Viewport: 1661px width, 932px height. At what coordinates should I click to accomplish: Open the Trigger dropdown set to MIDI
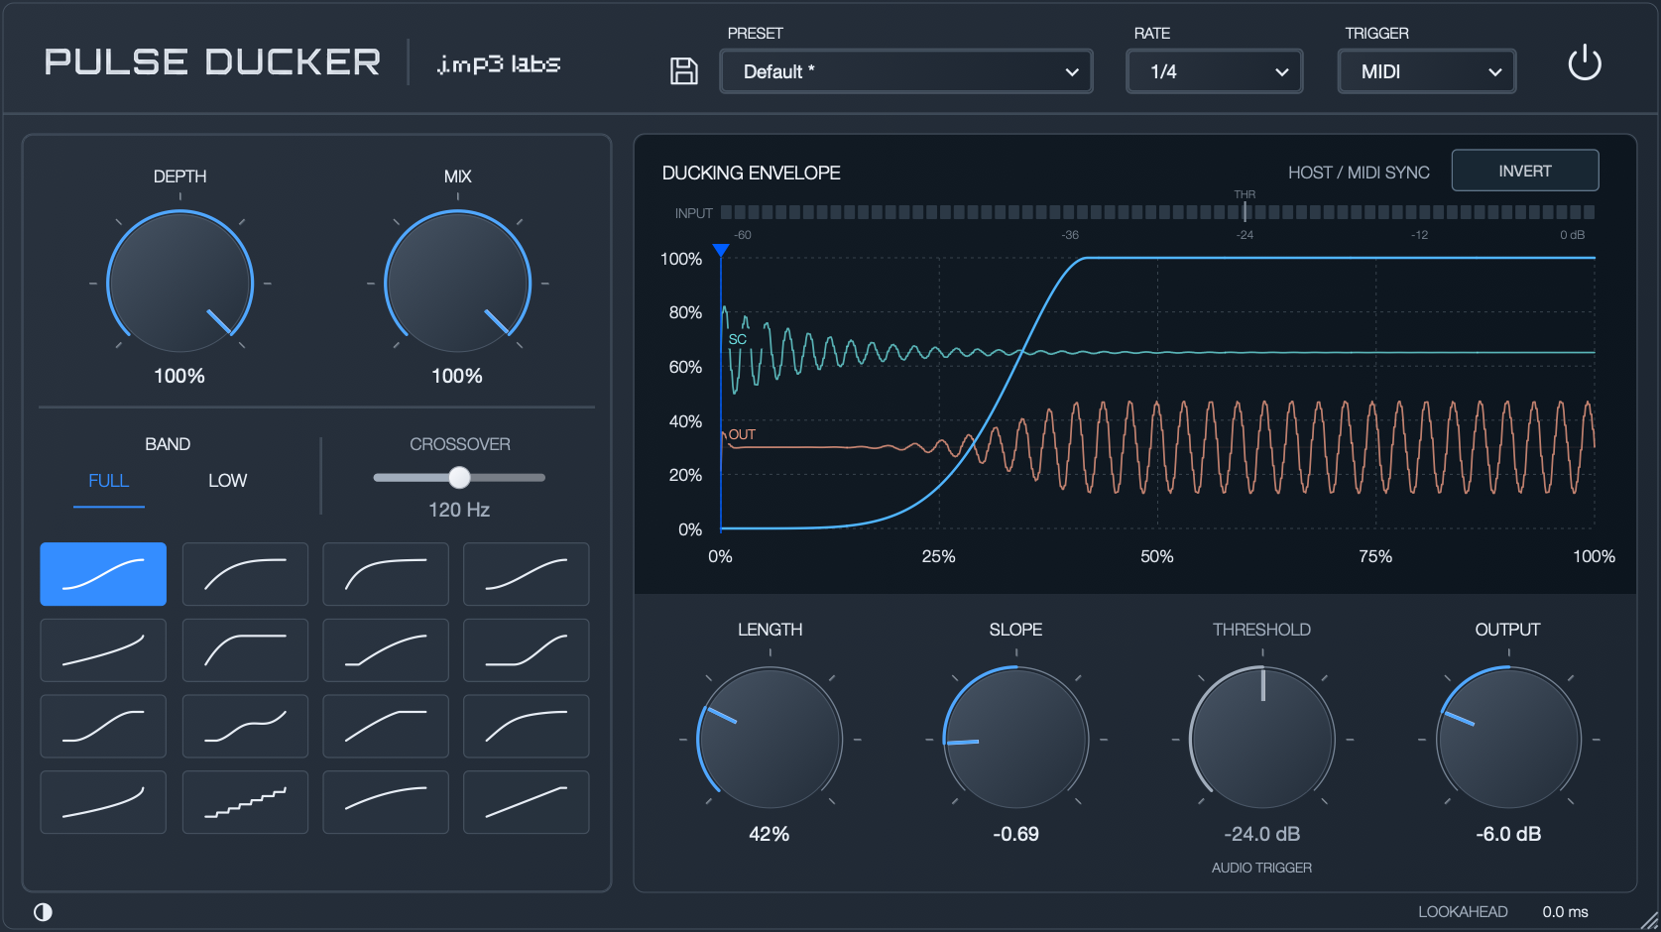click(1427, 71)
